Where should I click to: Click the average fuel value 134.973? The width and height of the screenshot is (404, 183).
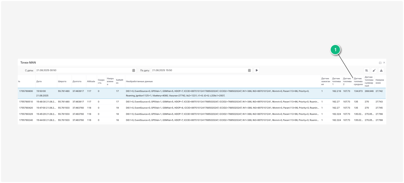(x=358, y=91)
